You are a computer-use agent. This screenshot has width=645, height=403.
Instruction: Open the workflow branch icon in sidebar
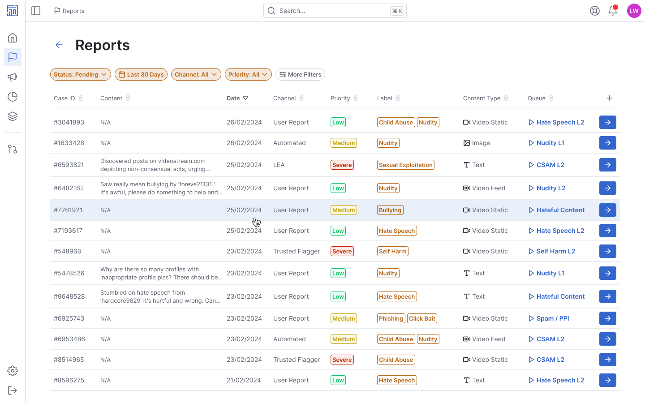click(x=13, y=149)
